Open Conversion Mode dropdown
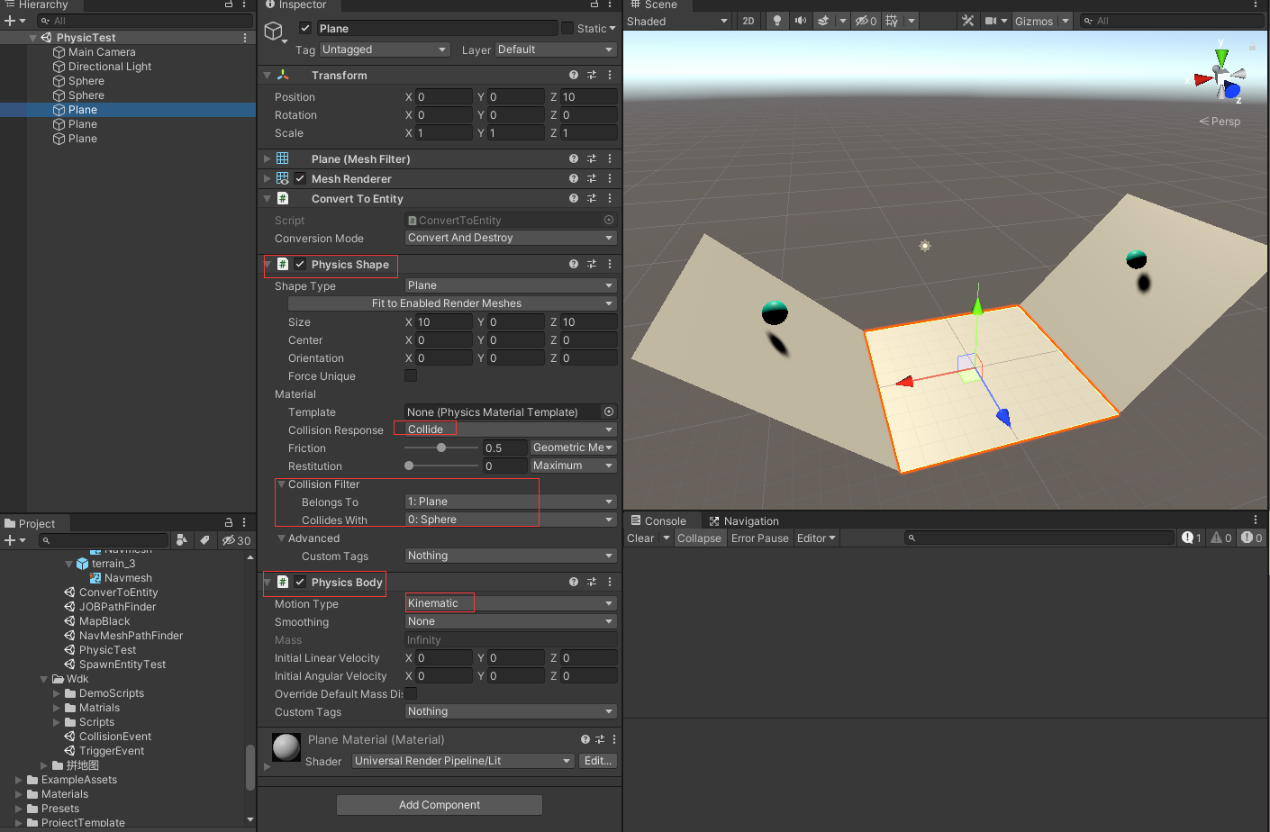1270x832 pixels. click(x=511, y=238)
